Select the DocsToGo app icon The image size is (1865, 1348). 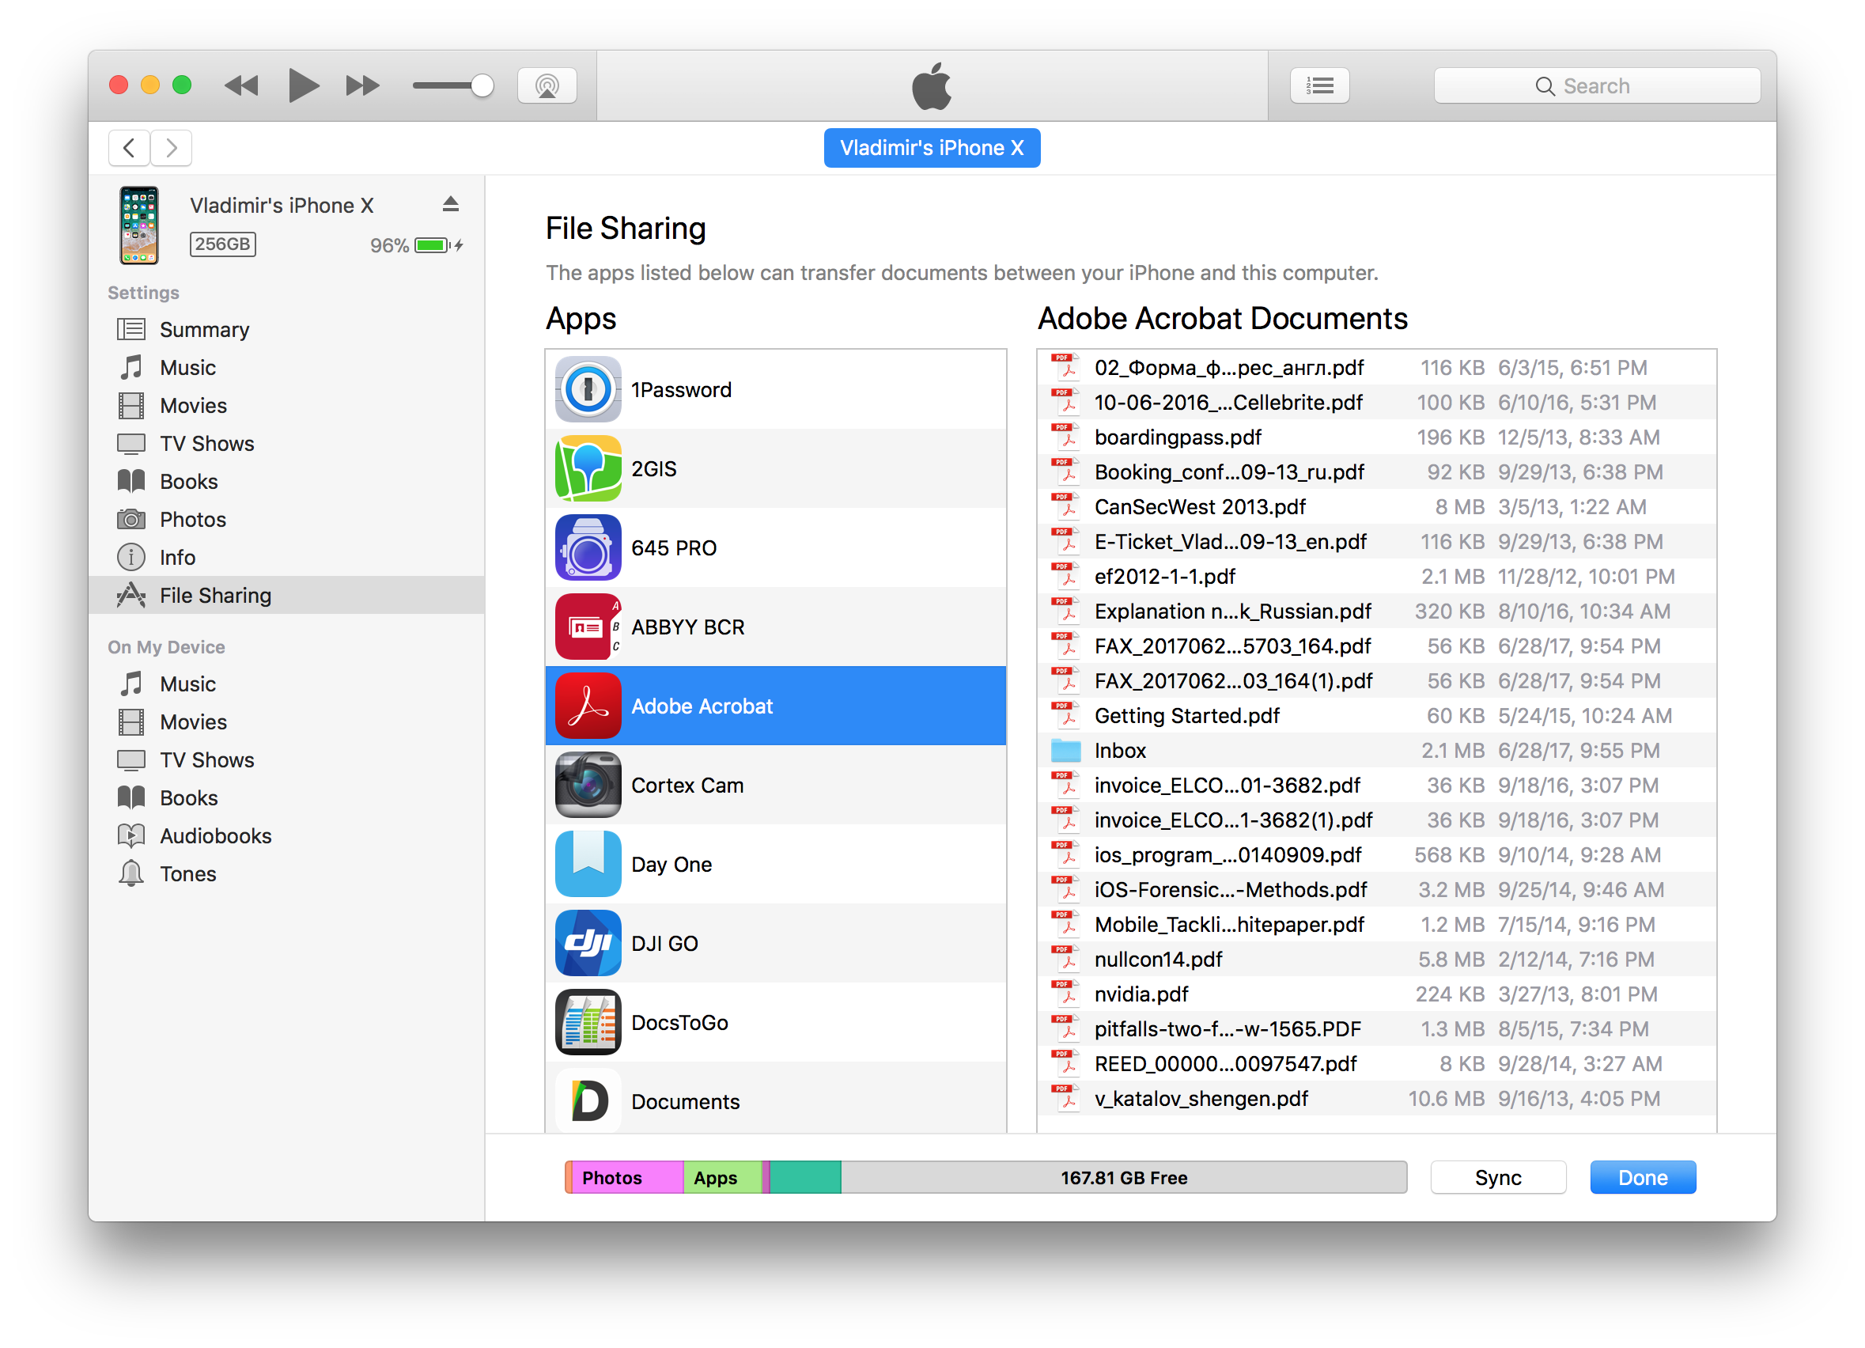(588, 1021)
